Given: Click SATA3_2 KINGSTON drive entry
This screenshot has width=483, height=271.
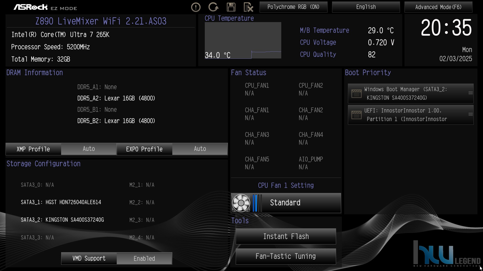Looking at the screenshot, I should pyautogui.click(x=62, y=220).
